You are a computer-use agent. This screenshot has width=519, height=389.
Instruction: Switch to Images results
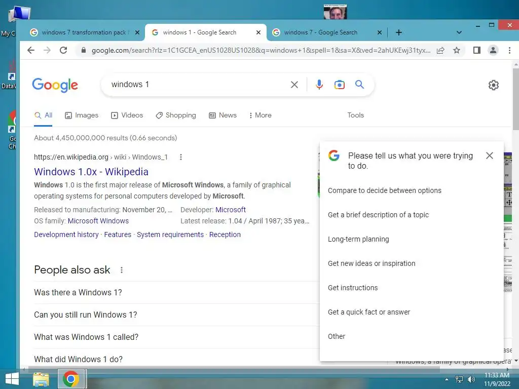[82, 115]
